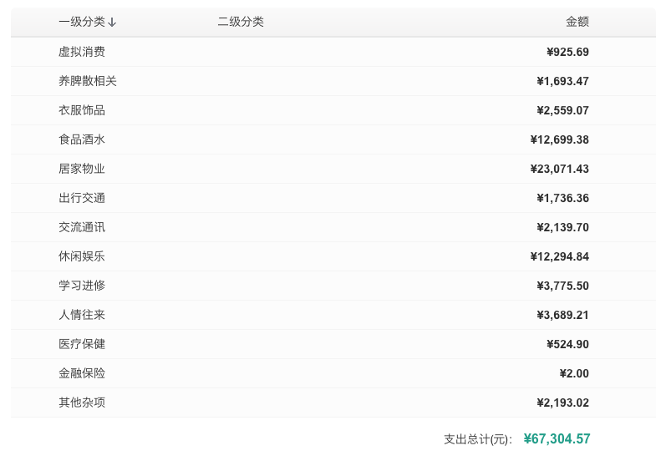Click the ¥12,699.38 amount for 食品酒水

pos(559,139)
